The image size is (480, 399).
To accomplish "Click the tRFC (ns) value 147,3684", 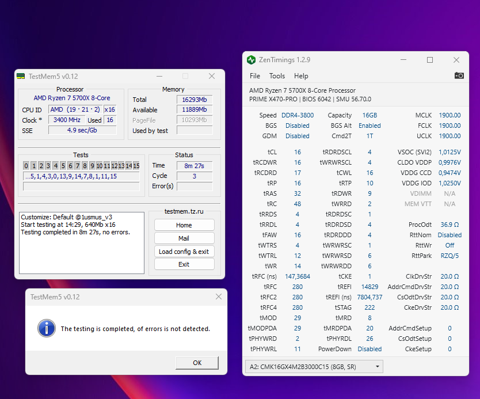I will (x=297, y=276).
